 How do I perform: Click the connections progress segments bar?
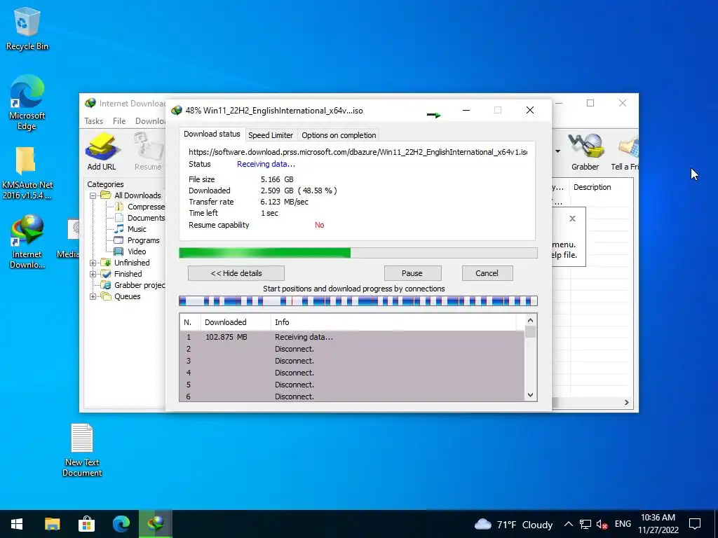click(358, 301)
